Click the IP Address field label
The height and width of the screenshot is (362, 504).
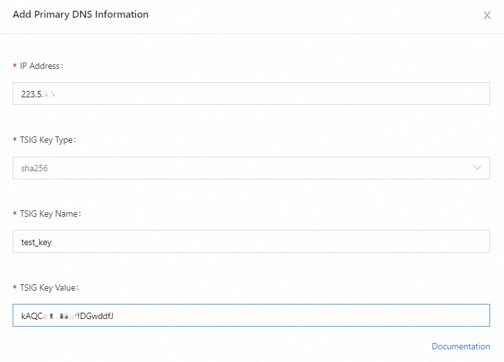(41, 66)
